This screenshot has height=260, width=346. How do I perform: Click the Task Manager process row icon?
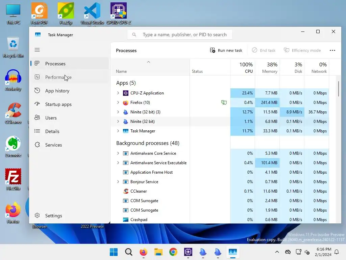point(126,131)
